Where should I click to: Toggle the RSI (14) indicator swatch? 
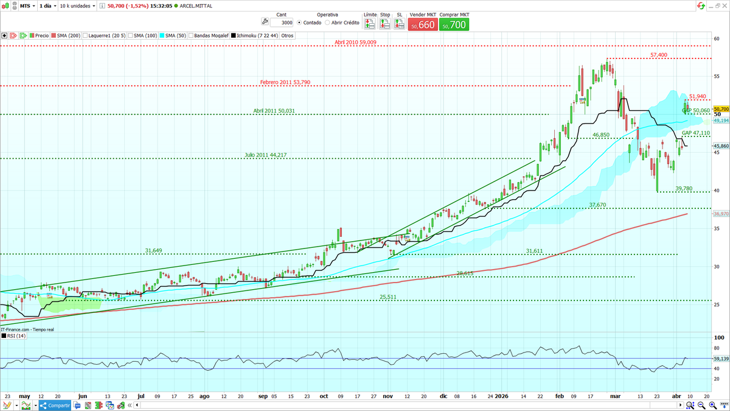[x=2, y=336]
